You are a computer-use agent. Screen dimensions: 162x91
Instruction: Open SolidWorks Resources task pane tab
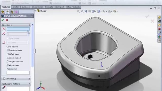159,17
